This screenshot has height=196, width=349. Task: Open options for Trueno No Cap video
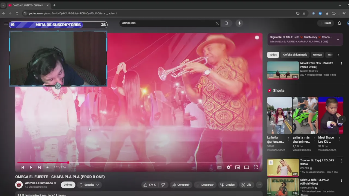click(341, 161)
